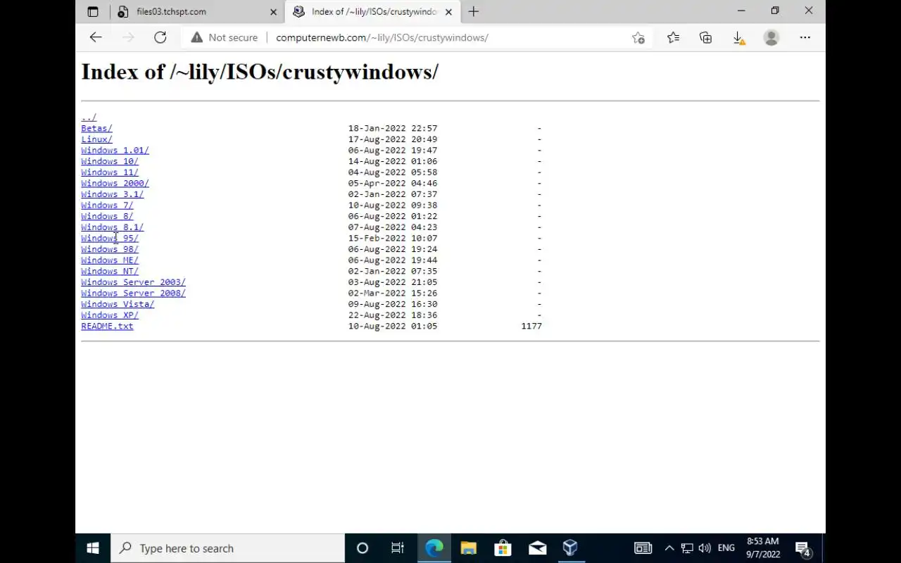
Task: Open the Betas/ folder link
Action: (96, 128)
